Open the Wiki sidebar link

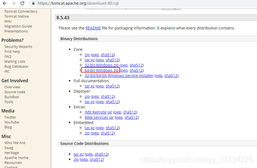point(8,21)
